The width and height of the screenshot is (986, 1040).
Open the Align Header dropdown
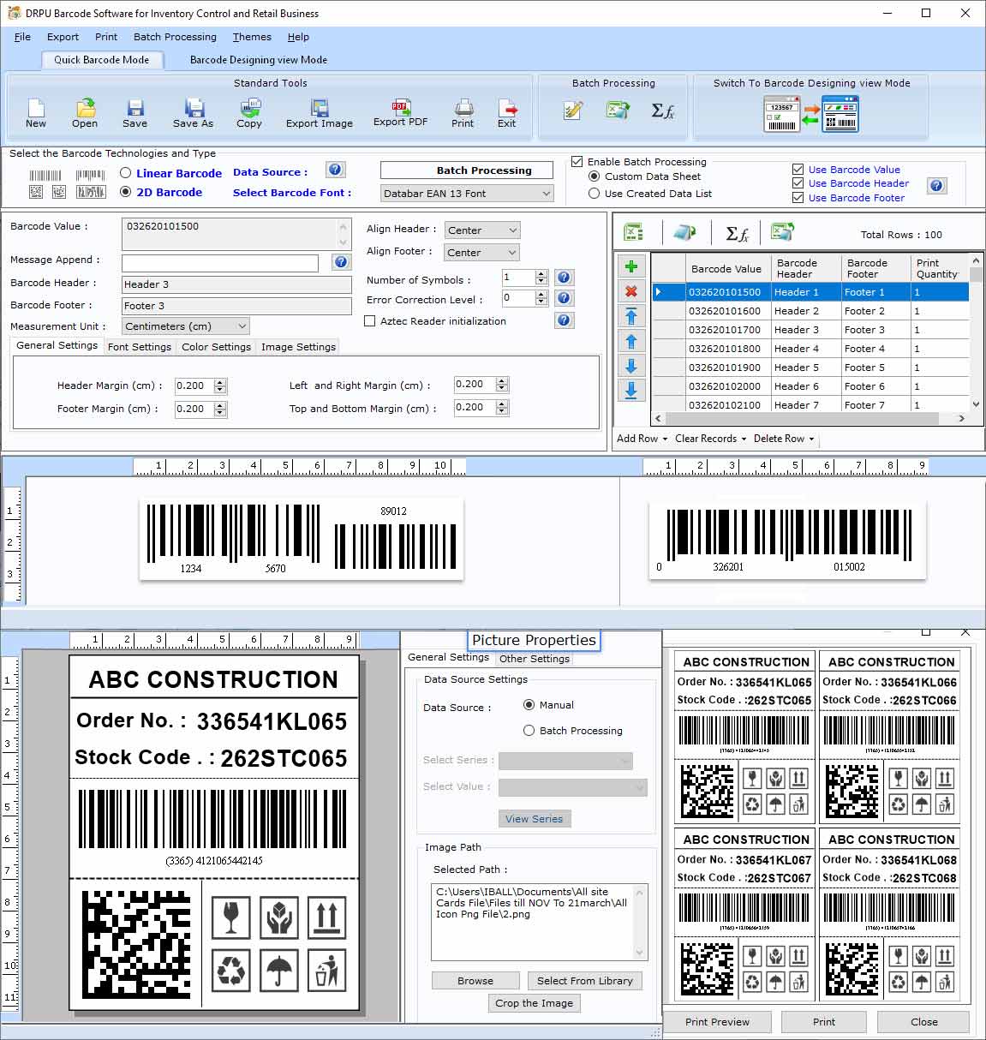(x=512, y=230)
